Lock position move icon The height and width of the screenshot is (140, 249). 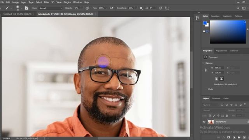[218, 116]
